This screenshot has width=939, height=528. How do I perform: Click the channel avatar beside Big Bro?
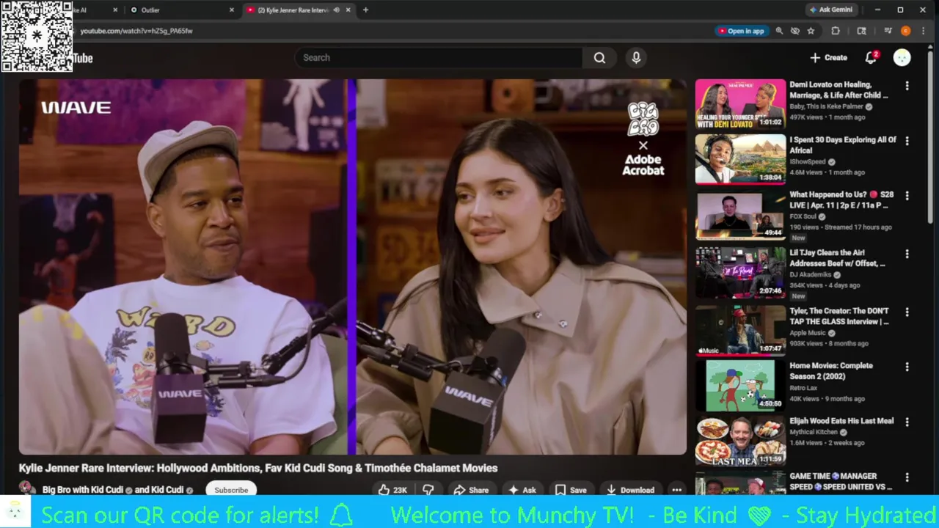(x=27, y=489)
